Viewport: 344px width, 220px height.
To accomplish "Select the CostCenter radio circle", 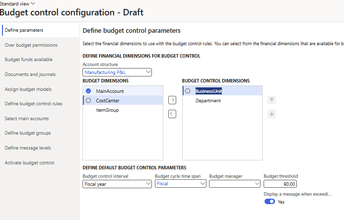I will tap(88, 100).
